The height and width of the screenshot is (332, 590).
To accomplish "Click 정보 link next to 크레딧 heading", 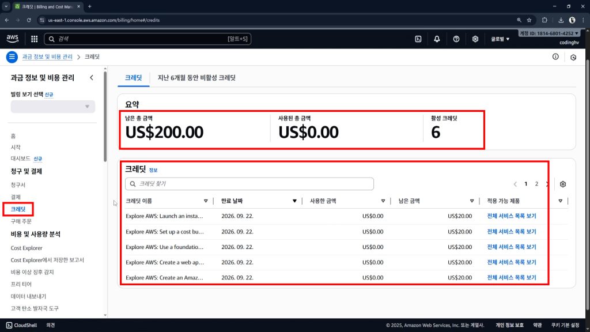I will pyautogui.click(x=153, y=170).
